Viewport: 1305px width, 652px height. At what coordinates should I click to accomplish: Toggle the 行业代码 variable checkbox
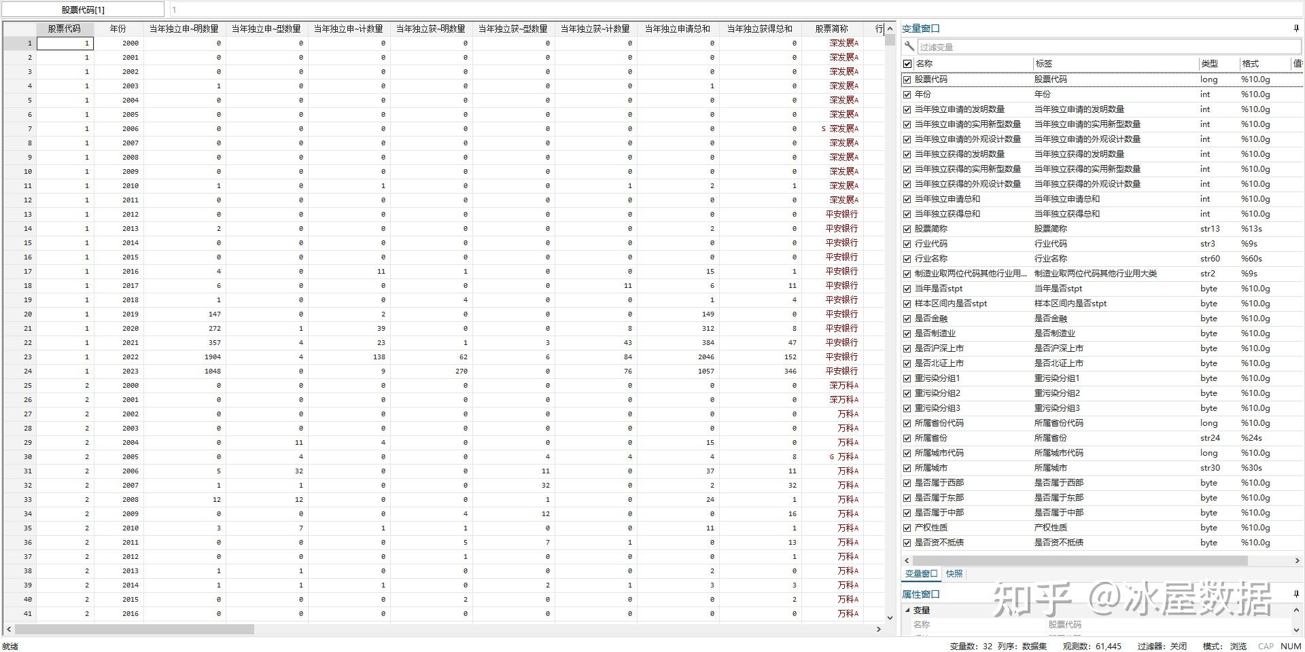coord(907,244)
